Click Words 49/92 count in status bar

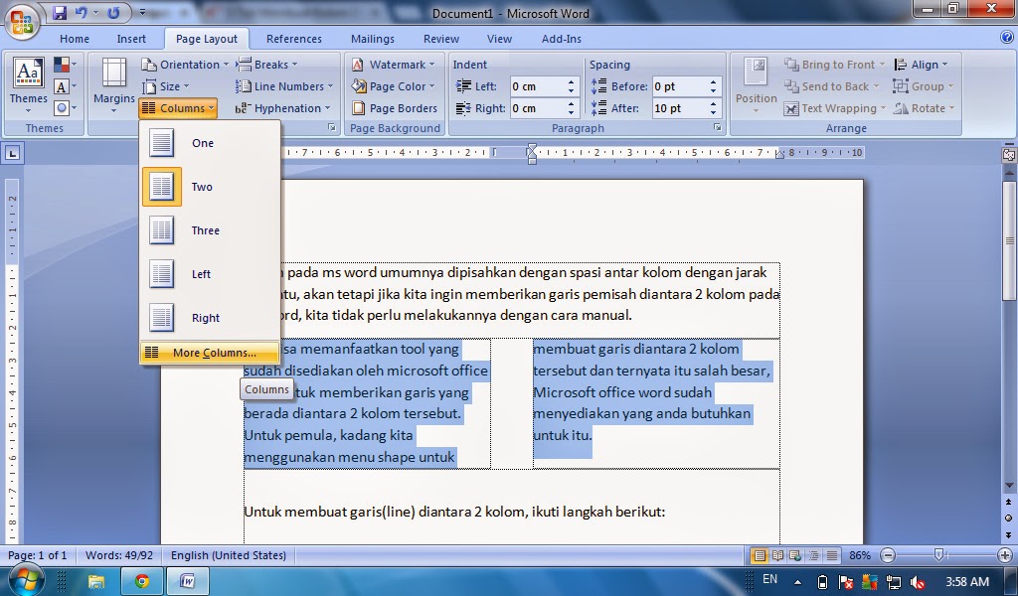point(119,555)
